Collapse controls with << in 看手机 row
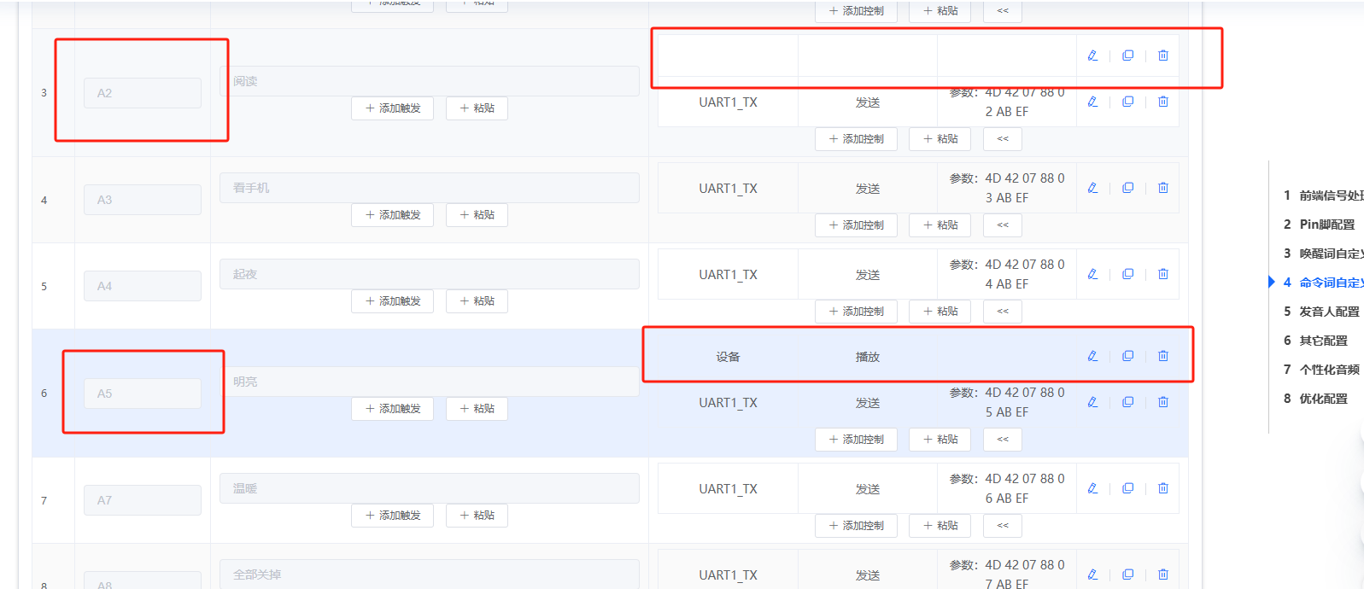1364x589 pixels. pos(1003,225)
